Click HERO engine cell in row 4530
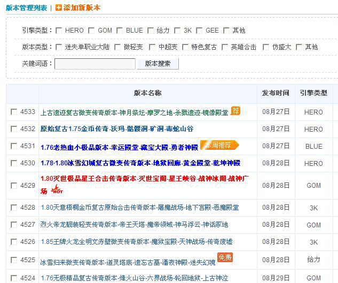The width and height of the screenshot is (338, 283). tap(313, 163)
